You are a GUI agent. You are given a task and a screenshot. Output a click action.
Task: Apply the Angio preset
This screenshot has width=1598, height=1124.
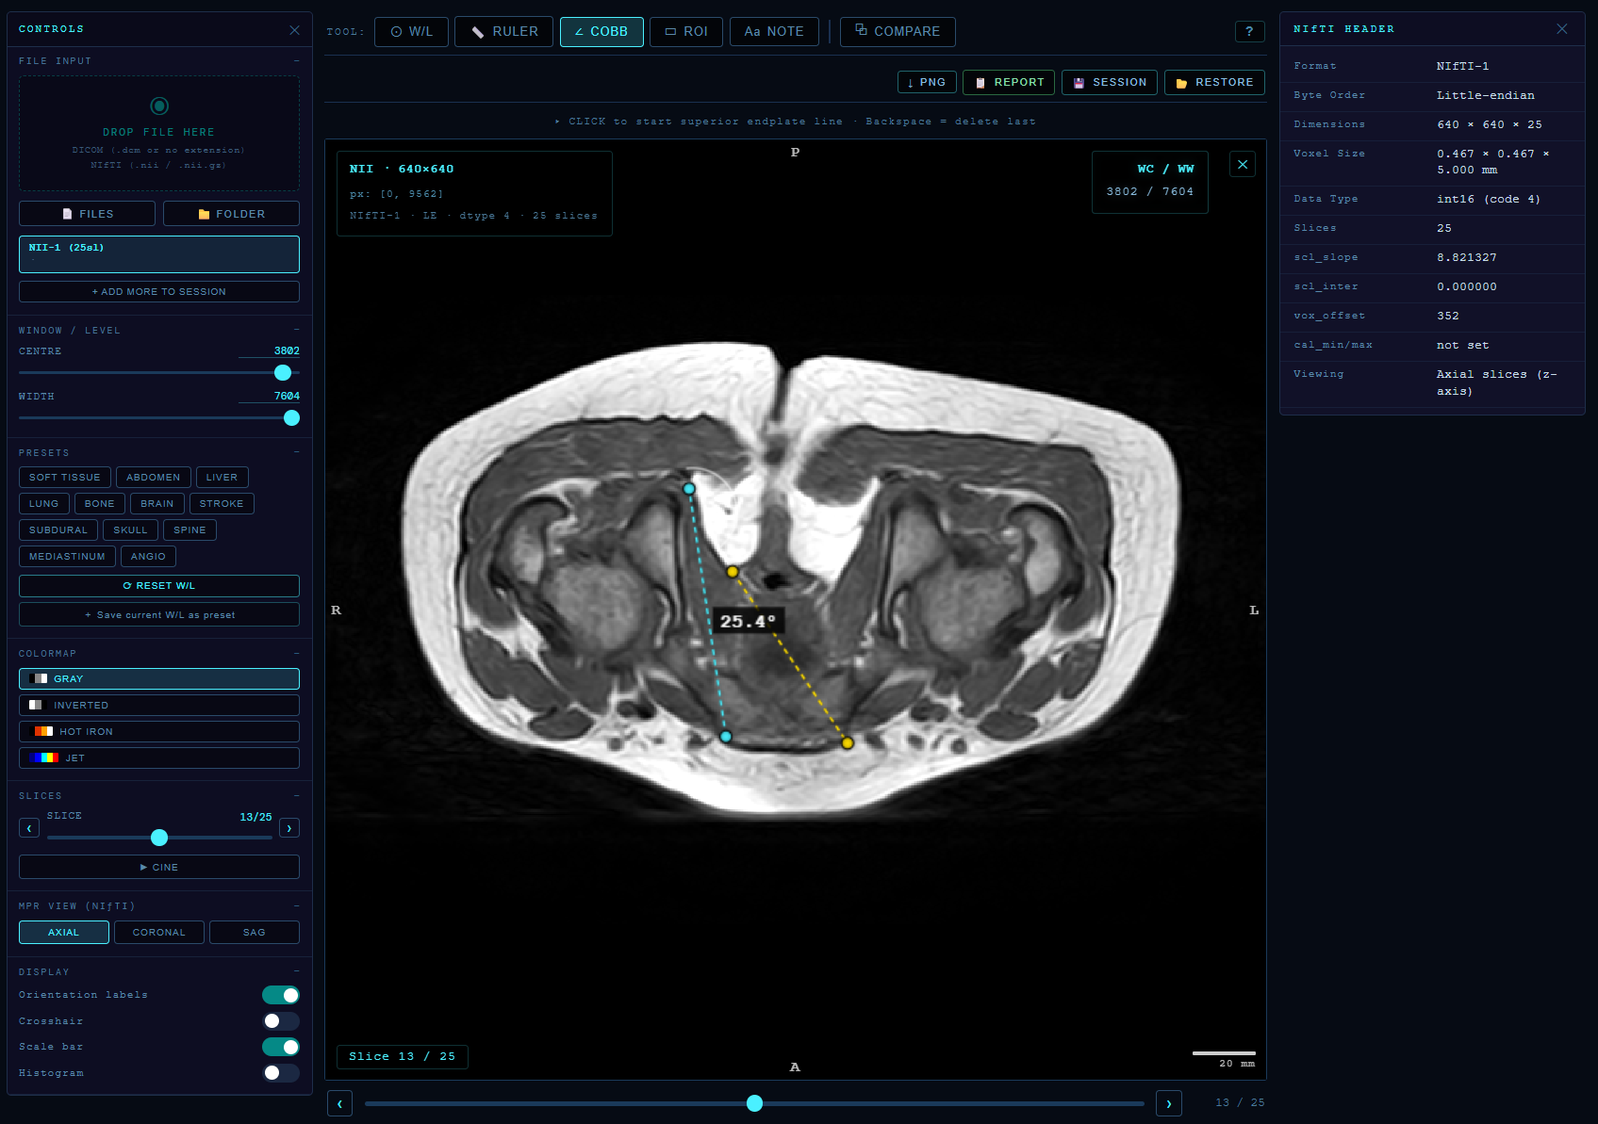coord(148,557)
